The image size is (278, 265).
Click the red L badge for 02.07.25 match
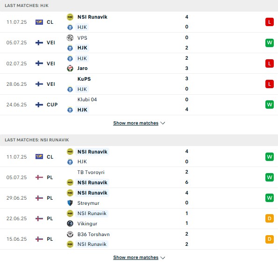[x=270, y=63]
